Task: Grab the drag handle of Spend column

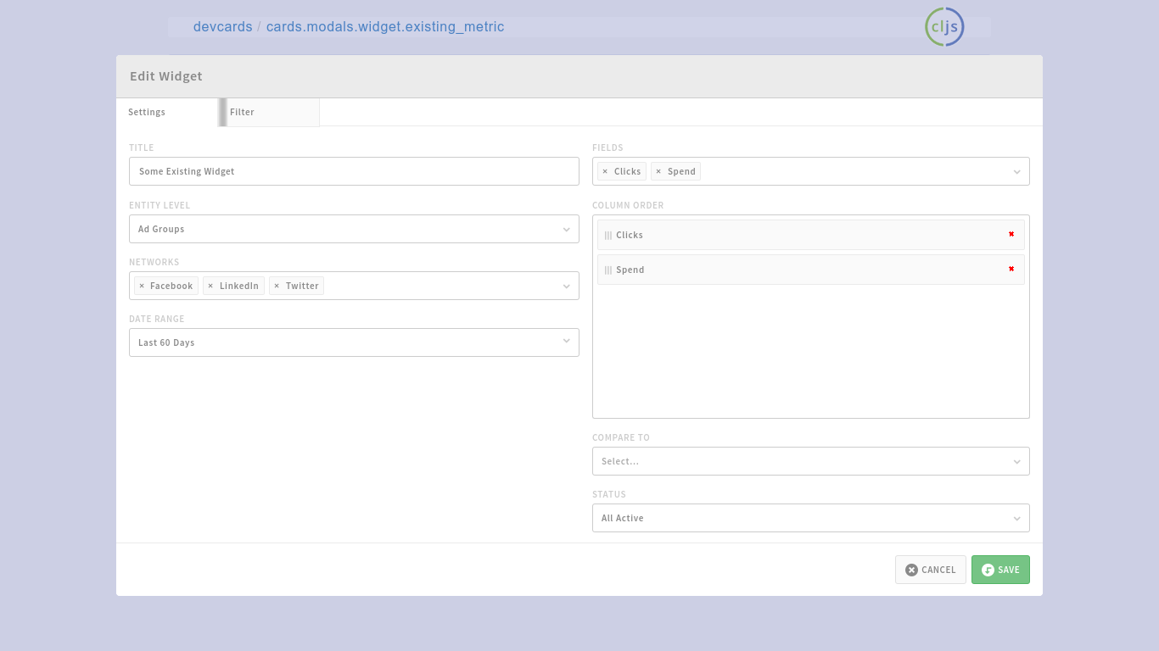Action: point(608,270)
